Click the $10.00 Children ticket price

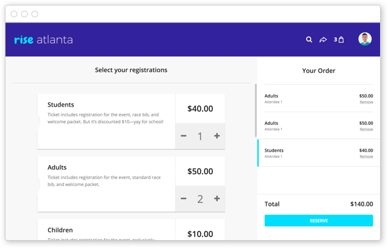[x=200, y=234]
